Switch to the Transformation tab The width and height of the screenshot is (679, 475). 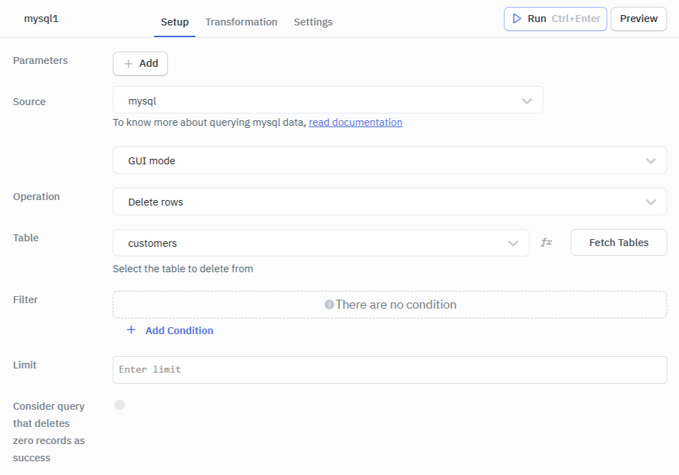241,21
